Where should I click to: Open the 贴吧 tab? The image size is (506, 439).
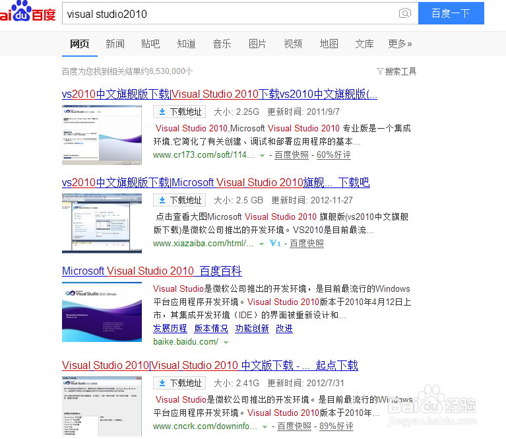[150, 44]
